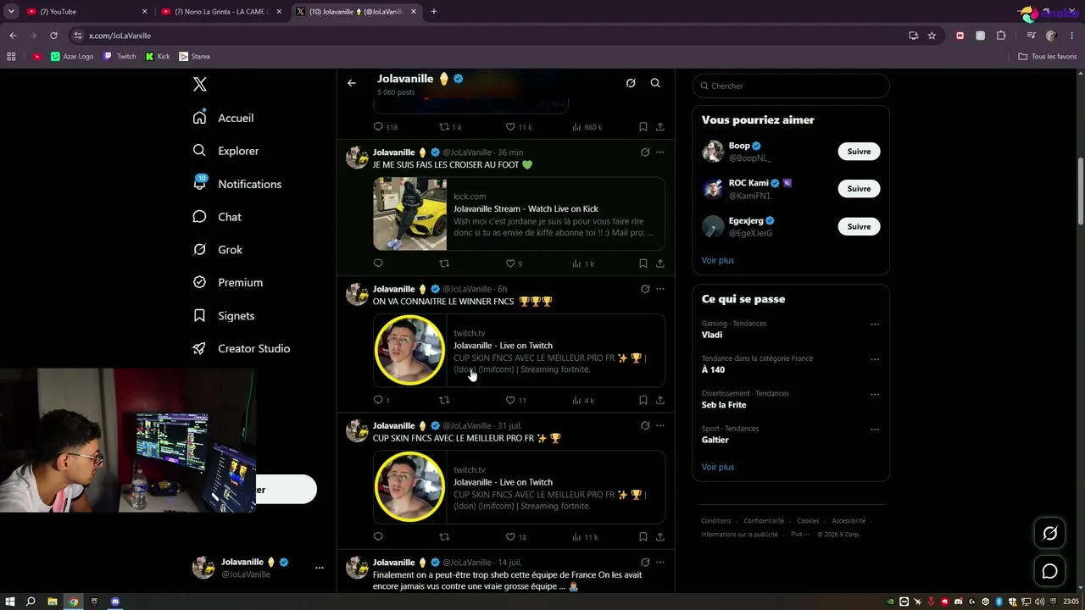The image size is (1085, 610).
Task: Open Creator Studio in the sidebar
Action: pos(242,348)
